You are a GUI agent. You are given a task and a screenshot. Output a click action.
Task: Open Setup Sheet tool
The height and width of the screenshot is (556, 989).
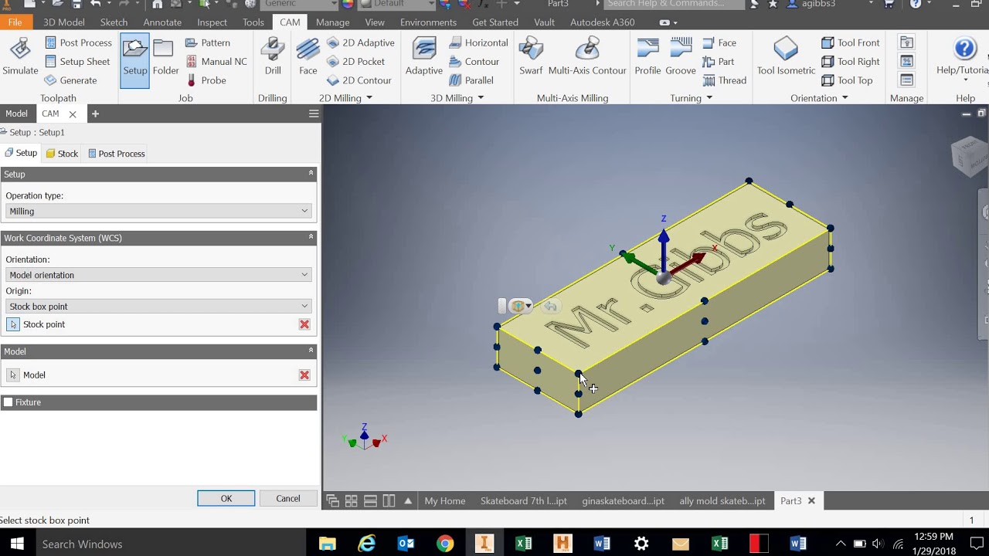click(x=76, y=61)
